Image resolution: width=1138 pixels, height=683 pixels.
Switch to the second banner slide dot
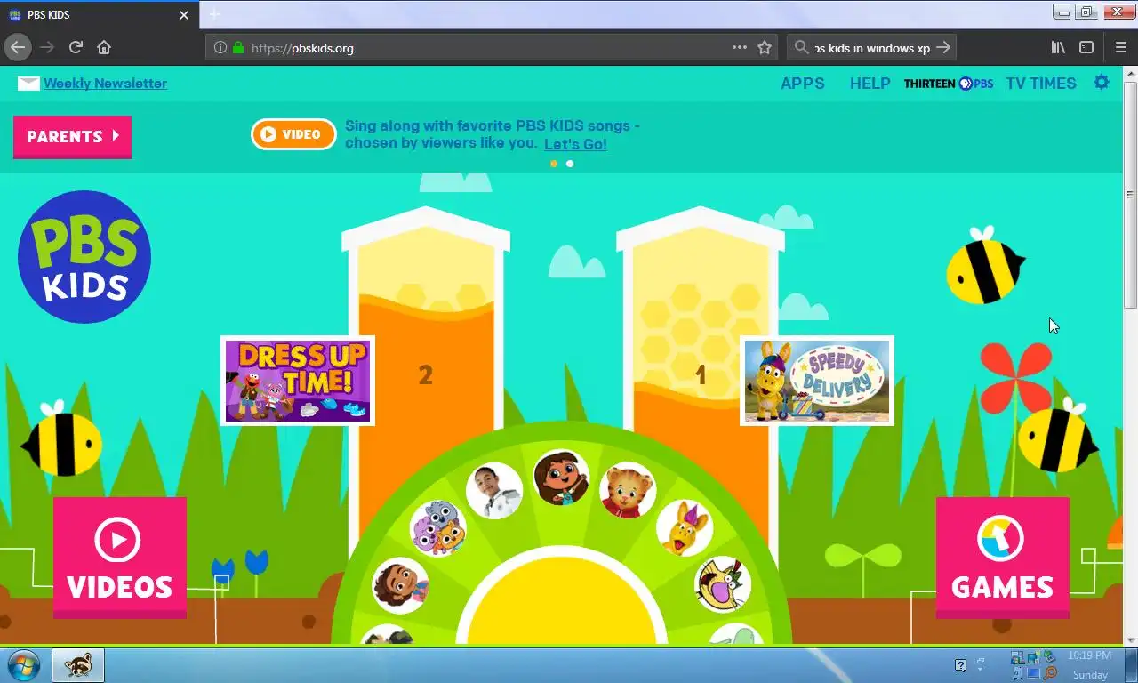[570, 164]
